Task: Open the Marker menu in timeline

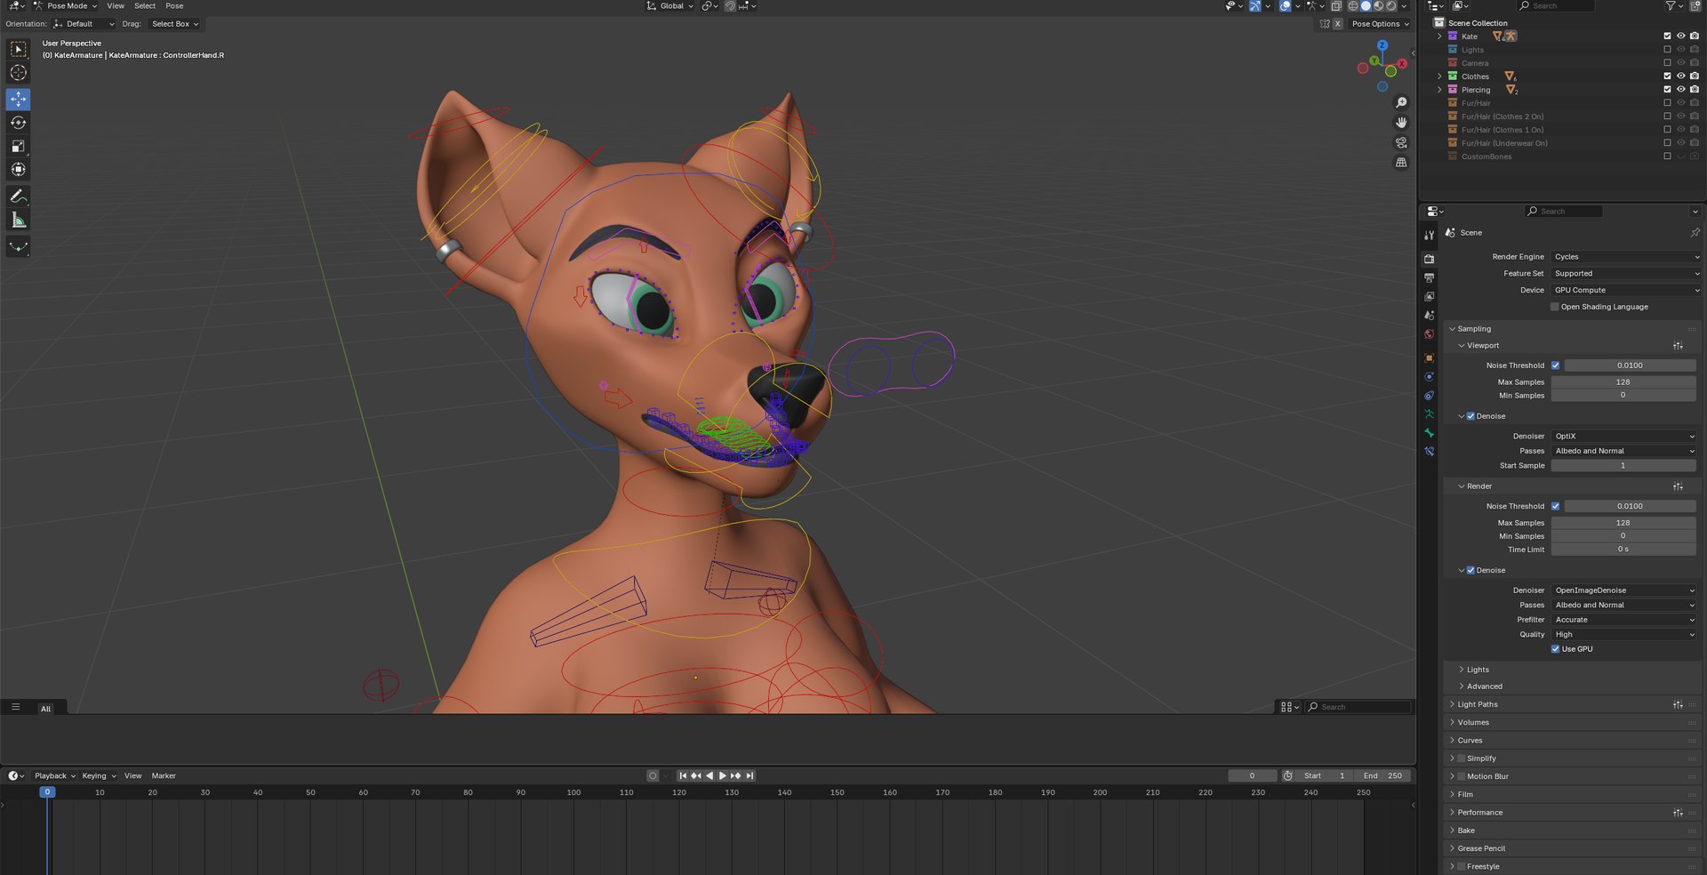Action: [164, 776]
